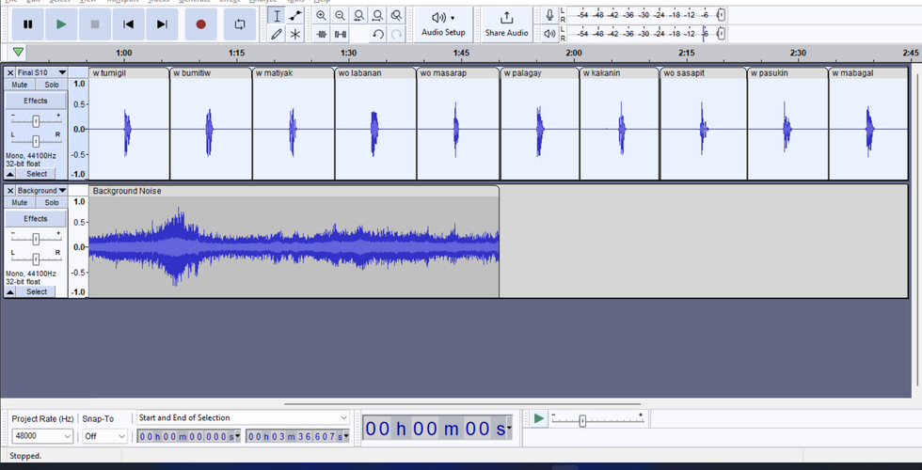Adjust the recording level slider knob
The height and width of the screenshot is (470, 922).
(721, 15)
